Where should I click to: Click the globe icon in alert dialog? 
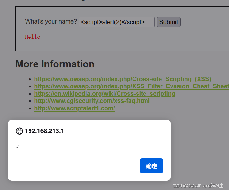pos(19,131)
